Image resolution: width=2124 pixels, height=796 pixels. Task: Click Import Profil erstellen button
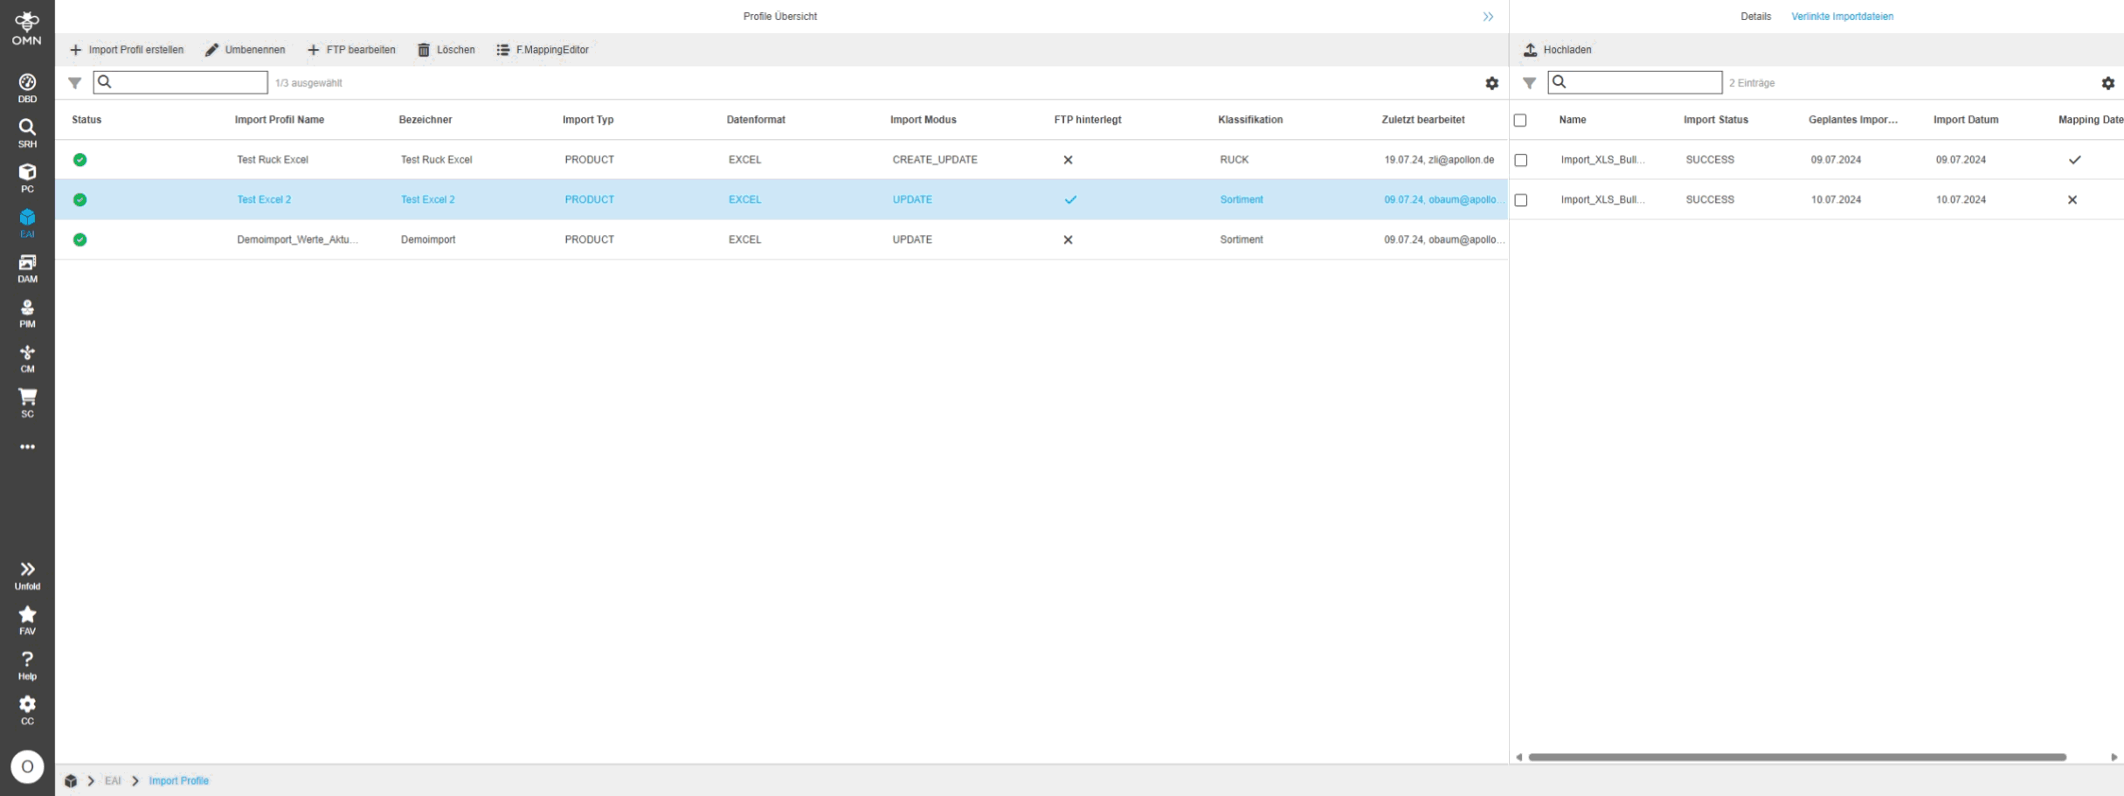(127, 50)
